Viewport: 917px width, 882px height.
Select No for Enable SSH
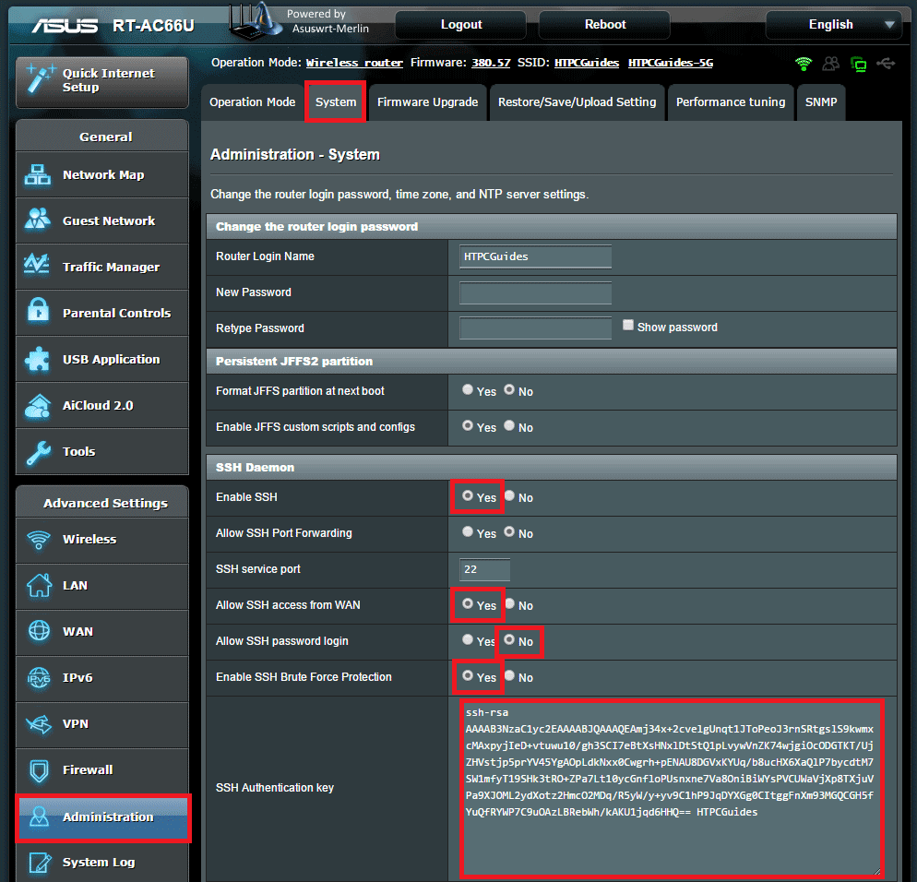coord(509,496)
